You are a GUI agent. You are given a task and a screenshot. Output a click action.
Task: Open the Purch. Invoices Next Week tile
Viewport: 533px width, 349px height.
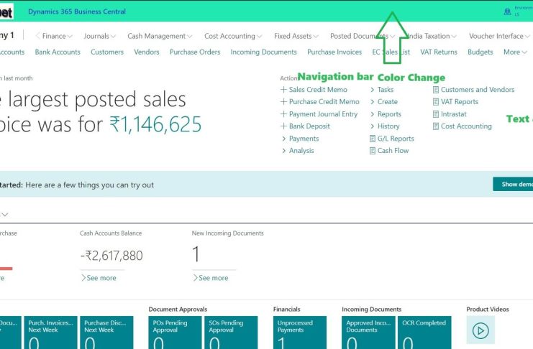[50, 332]
